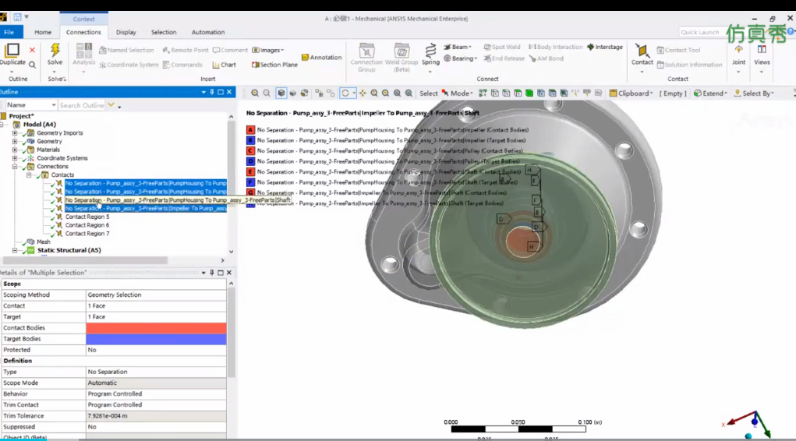This screenshot has height=441, width=796.
Task: Click the Annotation button
Action: 321,58
